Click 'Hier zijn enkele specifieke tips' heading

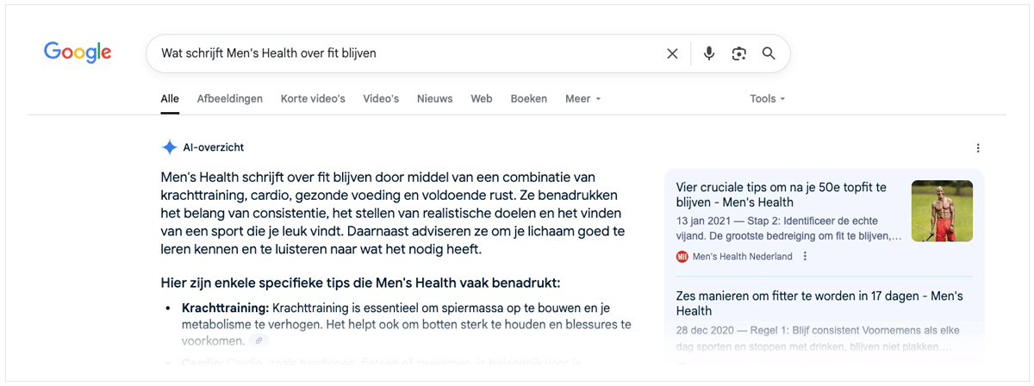(x=361, y=283)
